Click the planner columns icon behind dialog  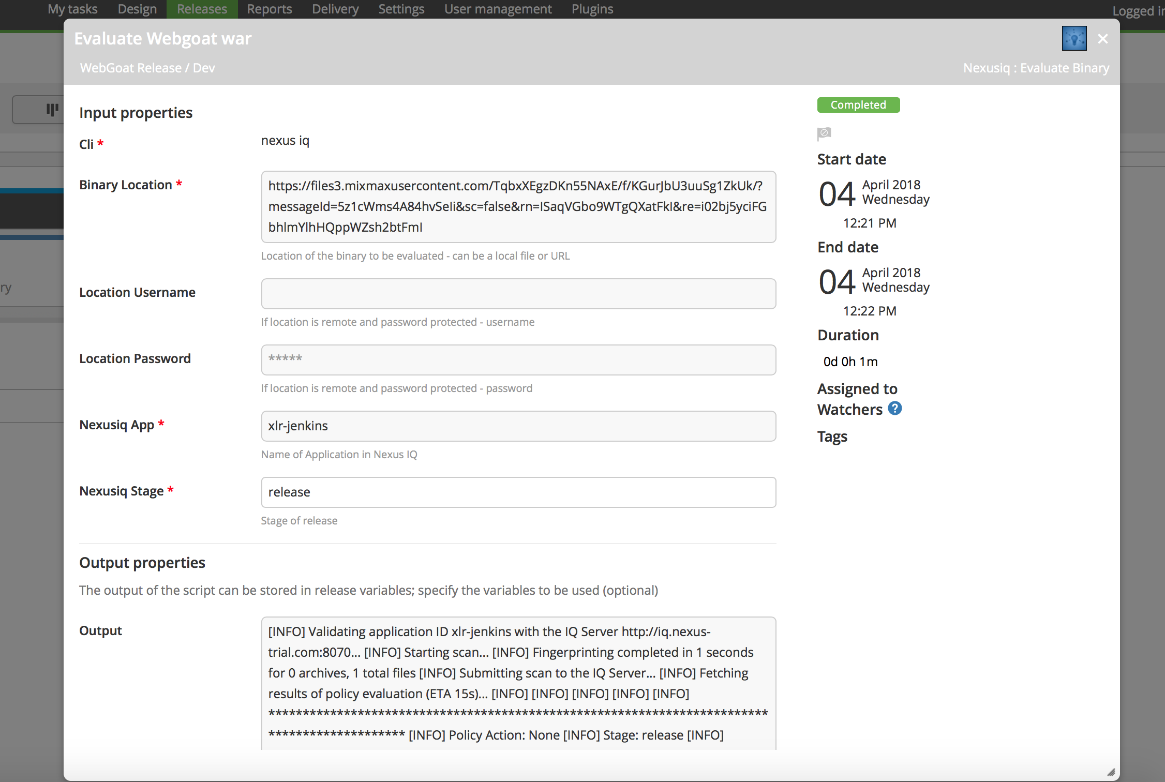(x=52, y=109)
